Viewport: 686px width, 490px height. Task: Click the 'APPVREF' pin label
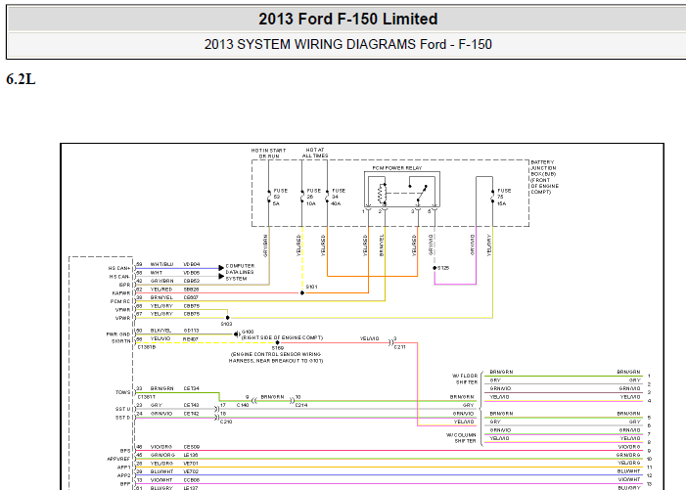coord(118,459)
